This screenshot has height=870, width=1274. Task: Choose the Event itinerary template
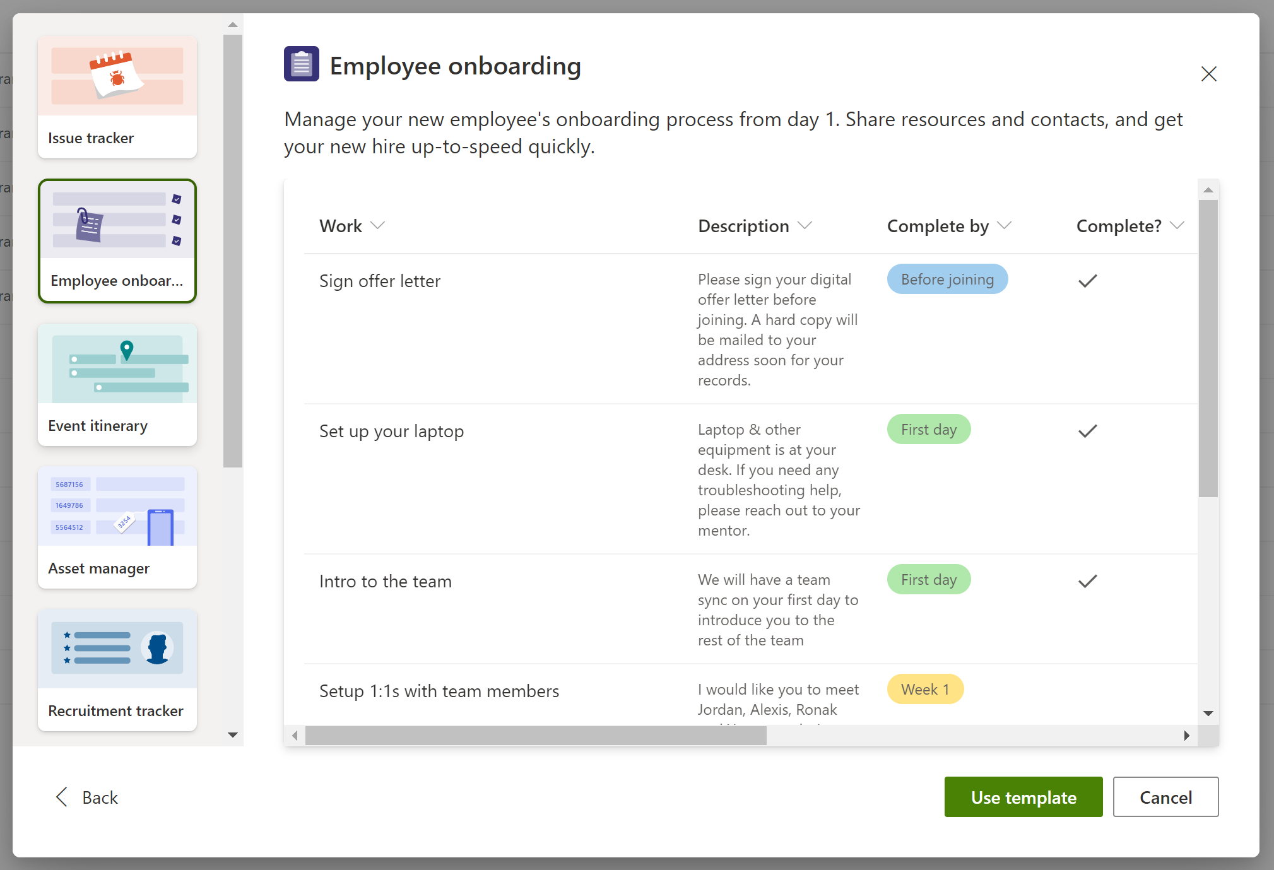[117, 384]
